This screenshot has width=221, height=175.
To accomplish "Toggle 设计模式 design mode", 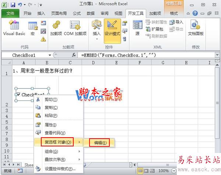I will click(112, 31).
